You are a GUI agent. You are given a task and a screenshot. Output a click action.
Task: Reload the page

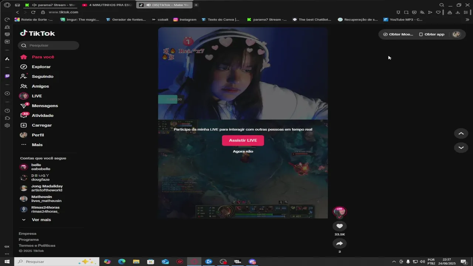coord(33,12)
